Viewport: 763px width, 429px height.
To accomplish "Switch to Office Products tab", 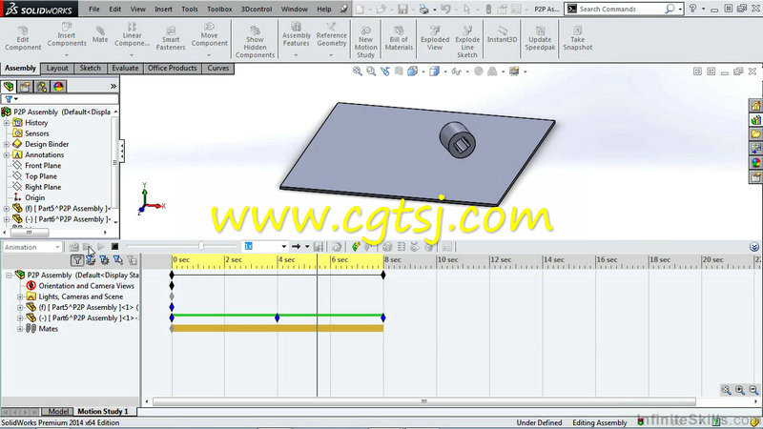I will tap(173, 68).
